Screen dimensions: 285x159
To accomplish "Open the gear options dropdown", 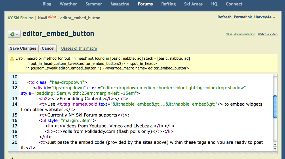I will [14, 34].
